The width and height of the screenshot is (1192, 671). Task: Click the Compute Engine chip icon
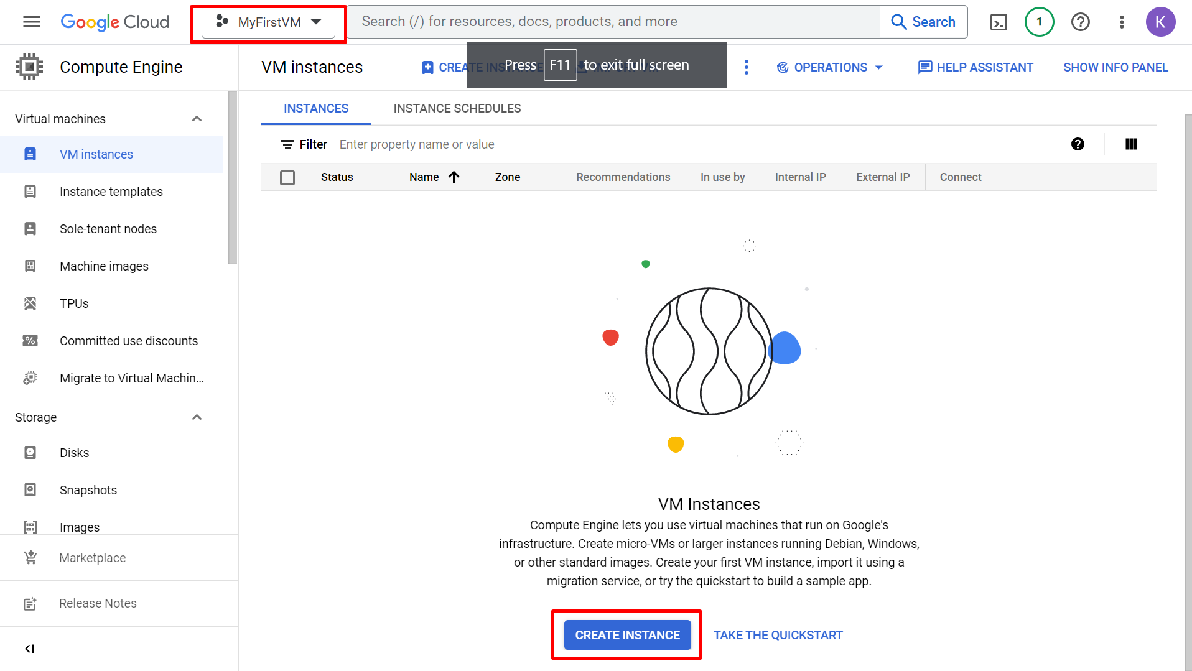click(x=29, y=67)
